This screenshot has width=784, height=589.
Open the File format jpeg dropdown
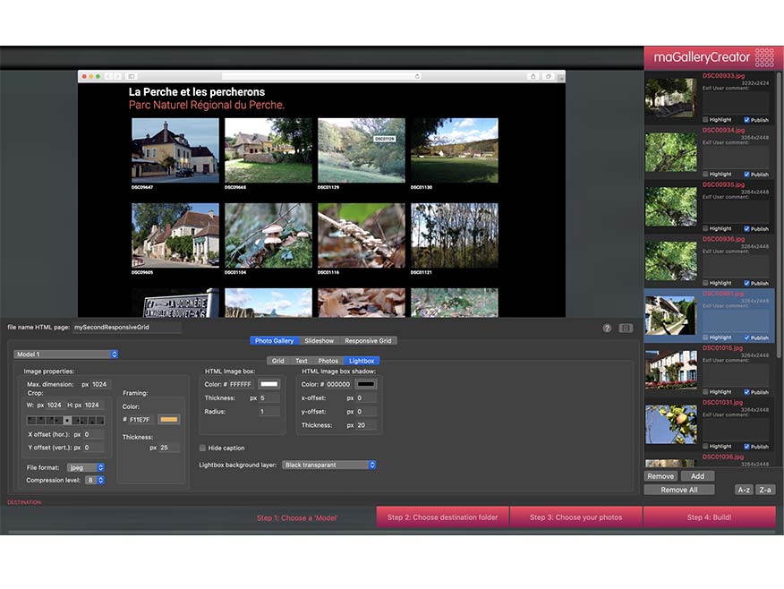86,467
